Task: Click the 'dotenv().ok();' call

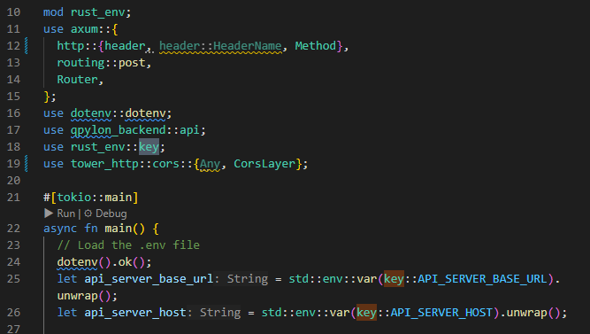Action: (104, 262)
